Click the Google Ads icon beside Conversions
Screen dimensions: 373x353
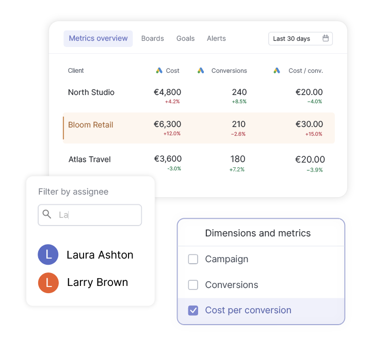(x=201, y=71)
